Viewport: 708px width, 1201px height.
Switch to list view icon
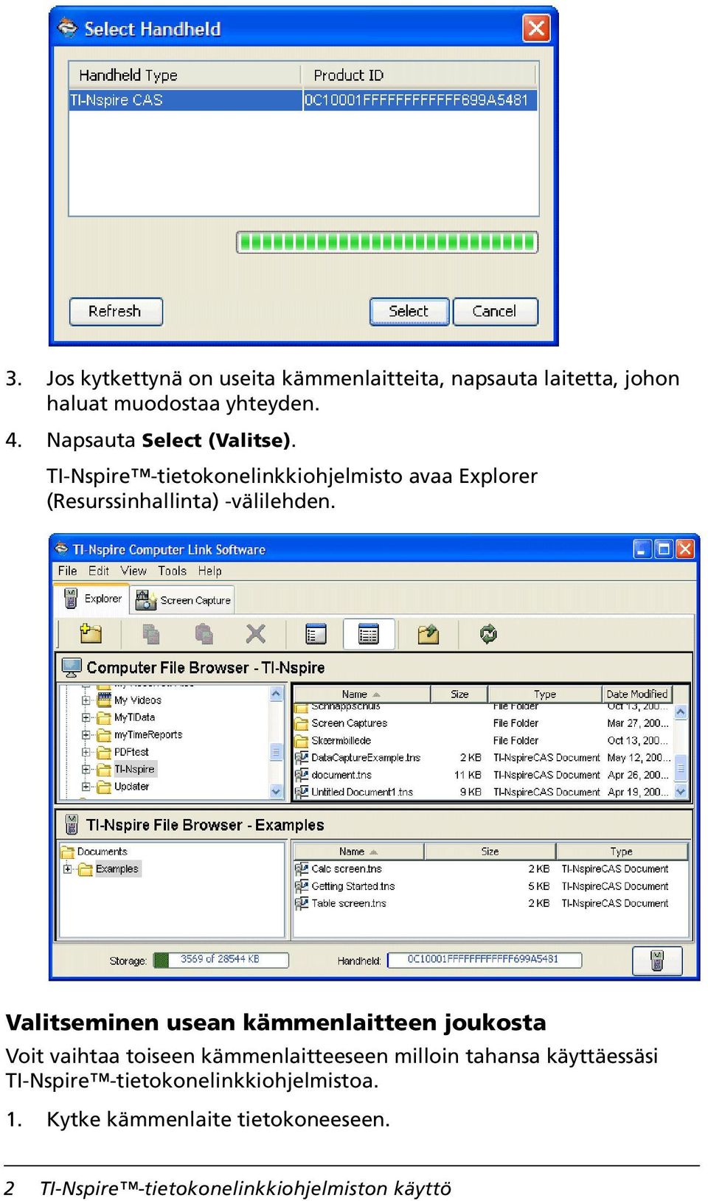click(x=316, y=634)
